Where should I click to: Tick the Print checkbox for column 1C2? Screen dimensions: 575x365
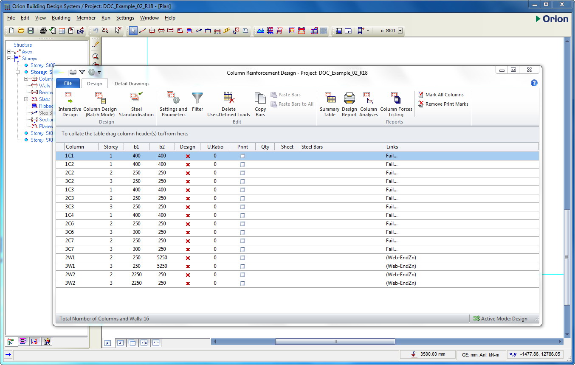242,165
